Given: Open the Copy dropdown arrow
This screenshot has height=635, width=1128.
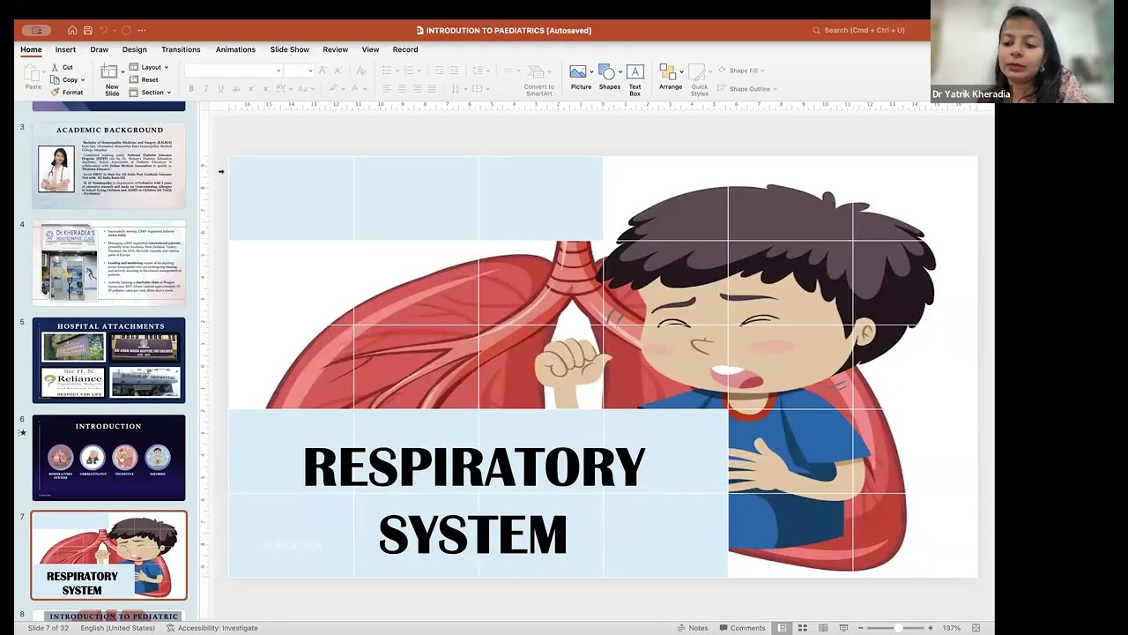Looking at the screenshot, I should (81, 80).
